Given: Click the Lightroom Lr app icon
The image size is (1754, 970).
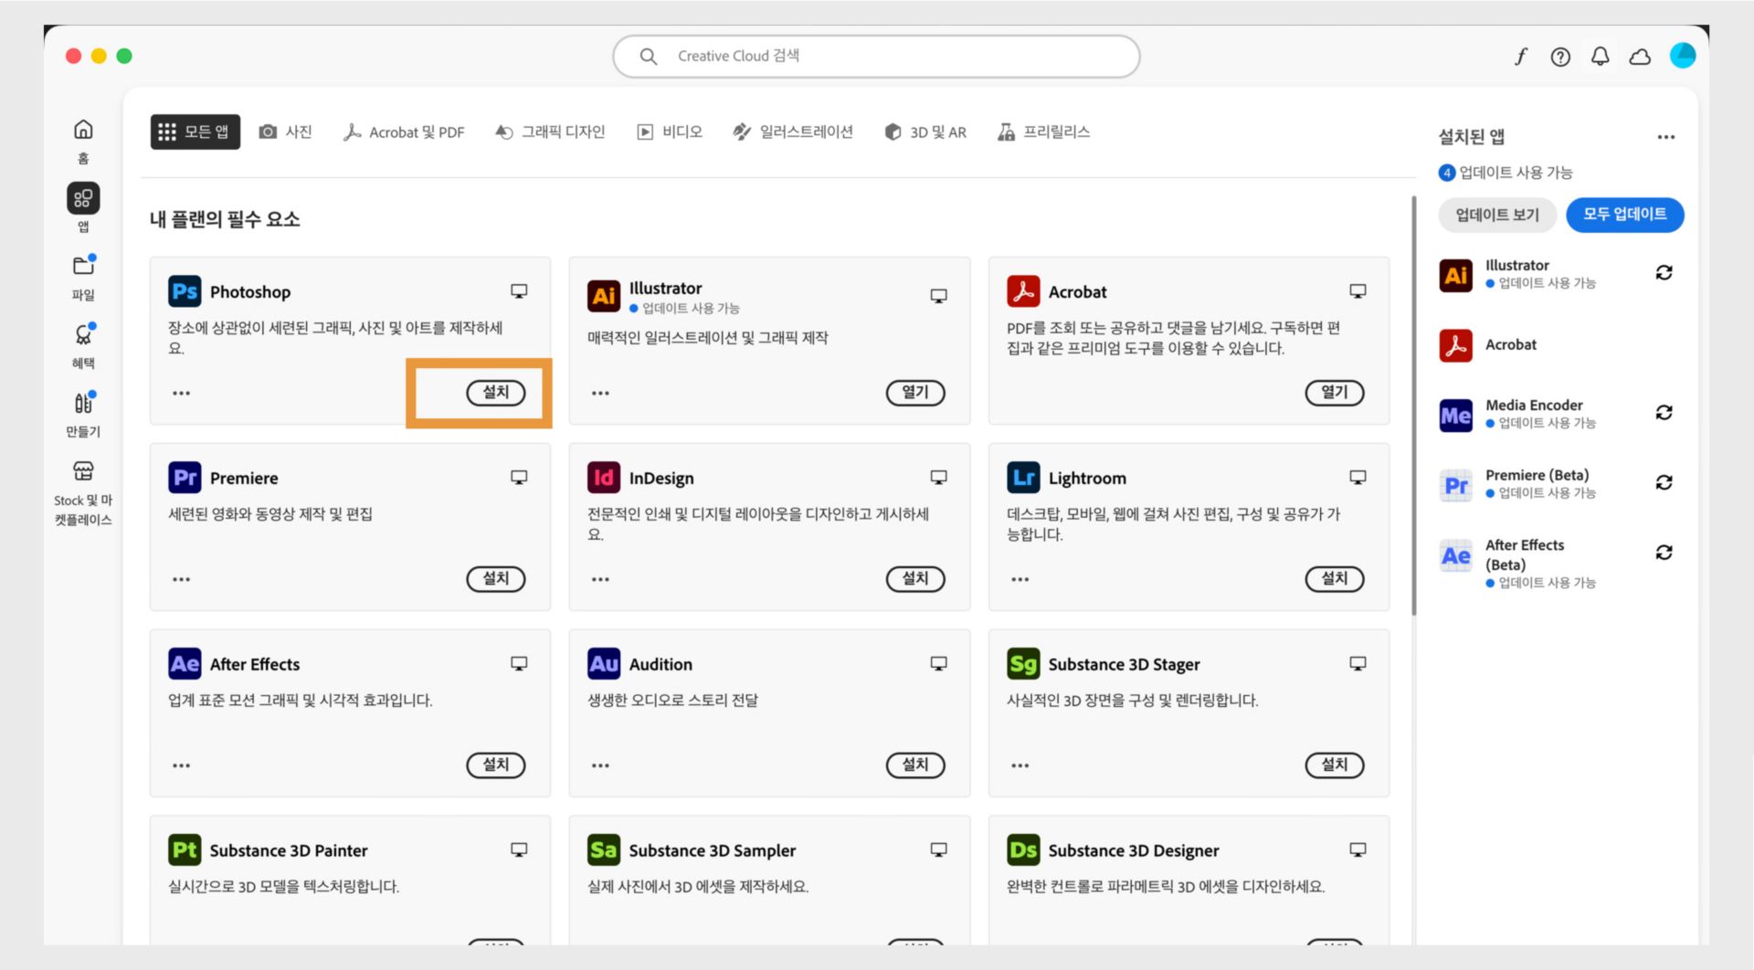Looking at the screenshot, I should tap(1023, 478).
